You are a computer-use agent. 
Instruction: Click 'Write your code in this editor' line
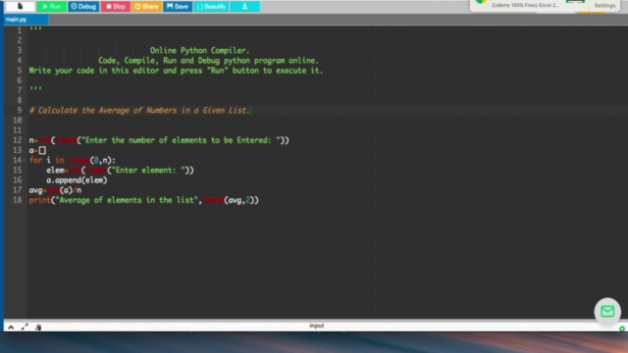click(176, 71)
